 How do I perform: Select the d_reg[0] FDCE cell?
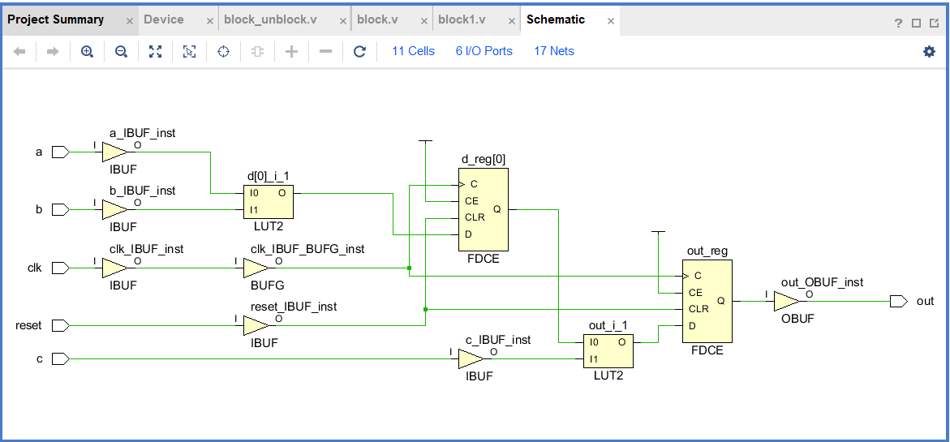pyautogui.click(x=483, y=209)
